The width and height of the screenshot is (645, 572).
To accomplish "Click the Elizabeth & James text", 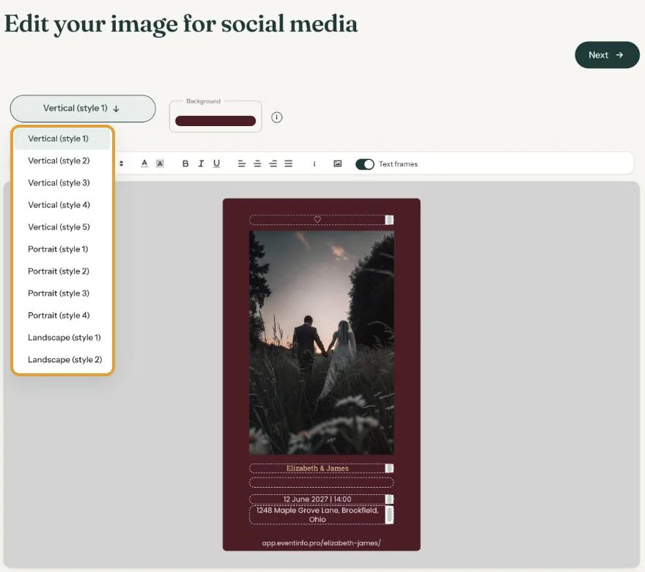I will (x=317, y=469).
